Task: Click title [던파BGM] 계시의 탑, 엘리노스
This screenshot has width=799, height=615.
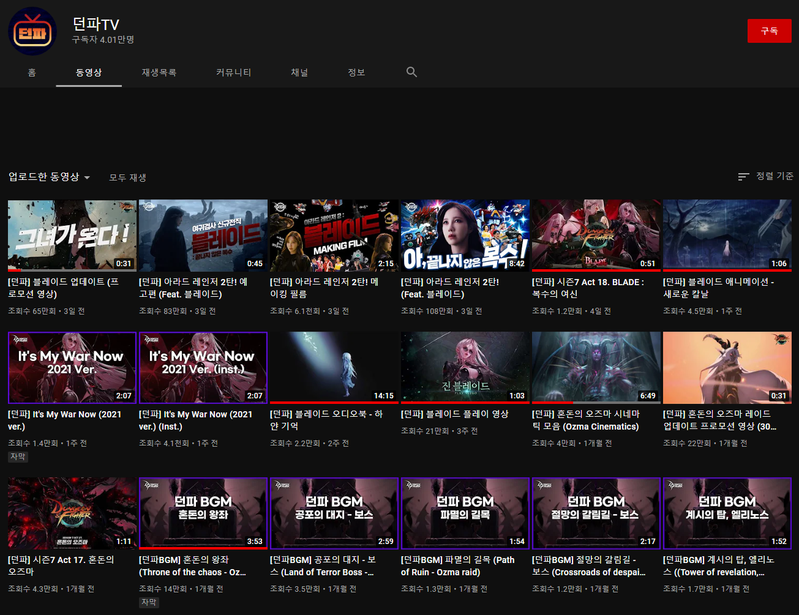Action: coord(719,566)
